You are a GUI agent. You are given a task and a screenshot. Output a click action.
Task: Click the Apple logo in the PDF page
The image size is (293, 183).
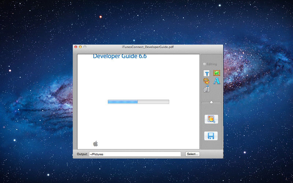95,143
